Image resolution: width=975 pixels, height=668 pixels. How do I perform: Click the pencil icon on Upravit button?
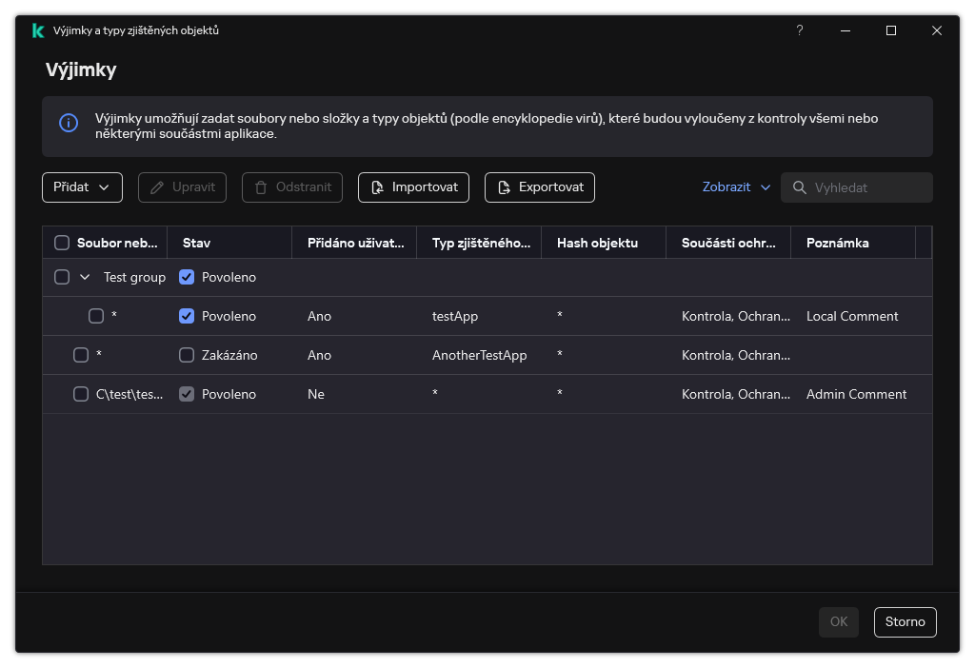point(157,187)
